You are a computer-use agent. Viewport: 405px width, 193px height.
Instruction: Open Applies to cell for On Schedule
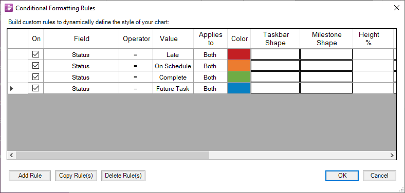(210, 66)
